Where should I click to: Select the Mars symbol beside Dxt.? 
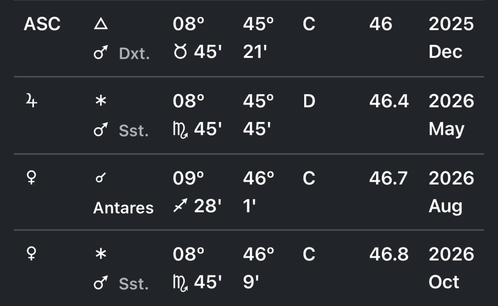(x=100, y=53)
